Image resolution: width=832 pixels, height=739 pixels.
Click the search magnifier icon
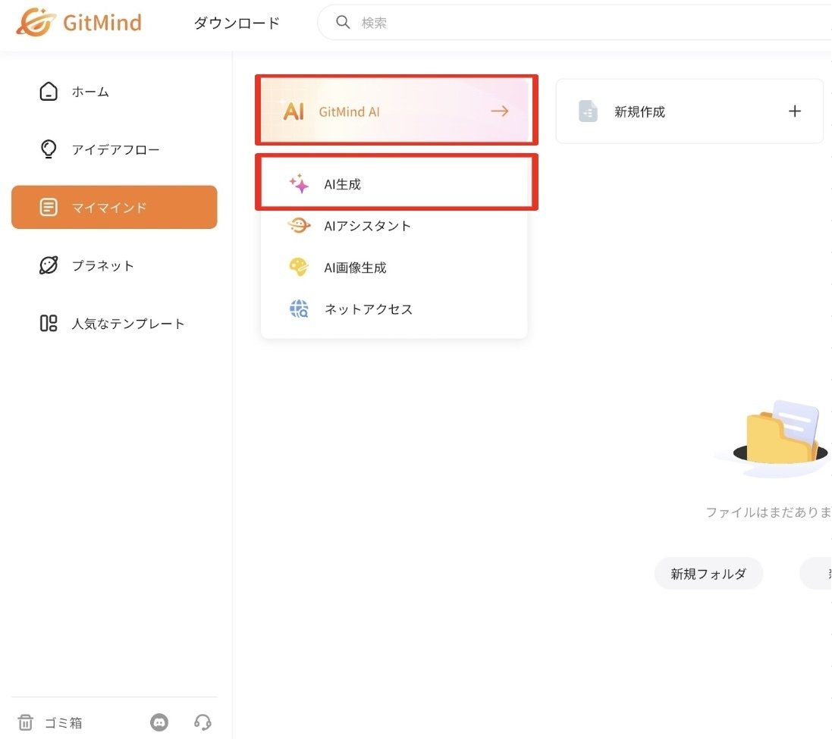point(343,22)
